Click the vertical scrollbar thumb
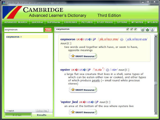 [156, 83]
